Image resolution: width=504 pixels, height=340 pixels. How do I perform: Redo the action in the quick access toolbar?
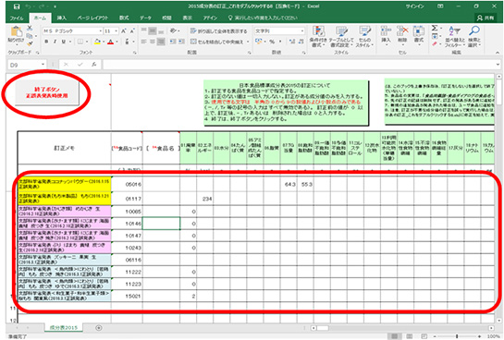click(43, 6)
